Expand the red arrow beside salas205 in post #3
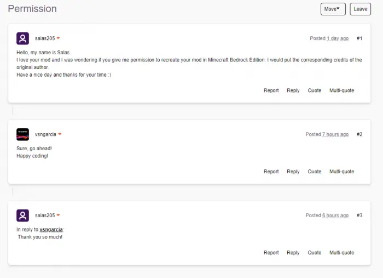The height and width of the screenshot is (278, 383). point(58,215)
